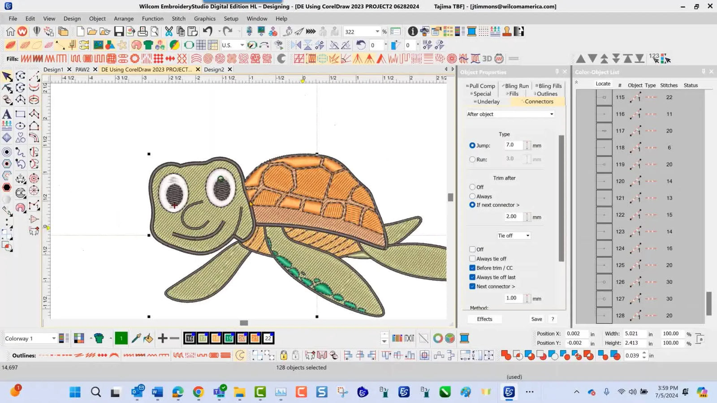717x403 pixels.
Task: Select Trim after Off radio button
Action: click(472, 187)
